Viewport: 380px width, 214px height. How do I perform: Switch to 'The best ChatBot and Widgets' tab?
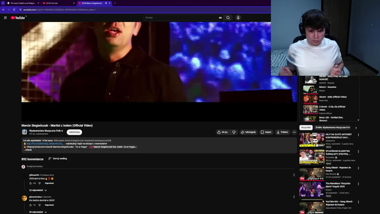click(23, 3)
